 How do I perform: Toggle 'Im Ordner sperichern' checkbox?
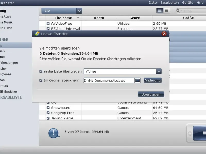(x=41, y=80)
